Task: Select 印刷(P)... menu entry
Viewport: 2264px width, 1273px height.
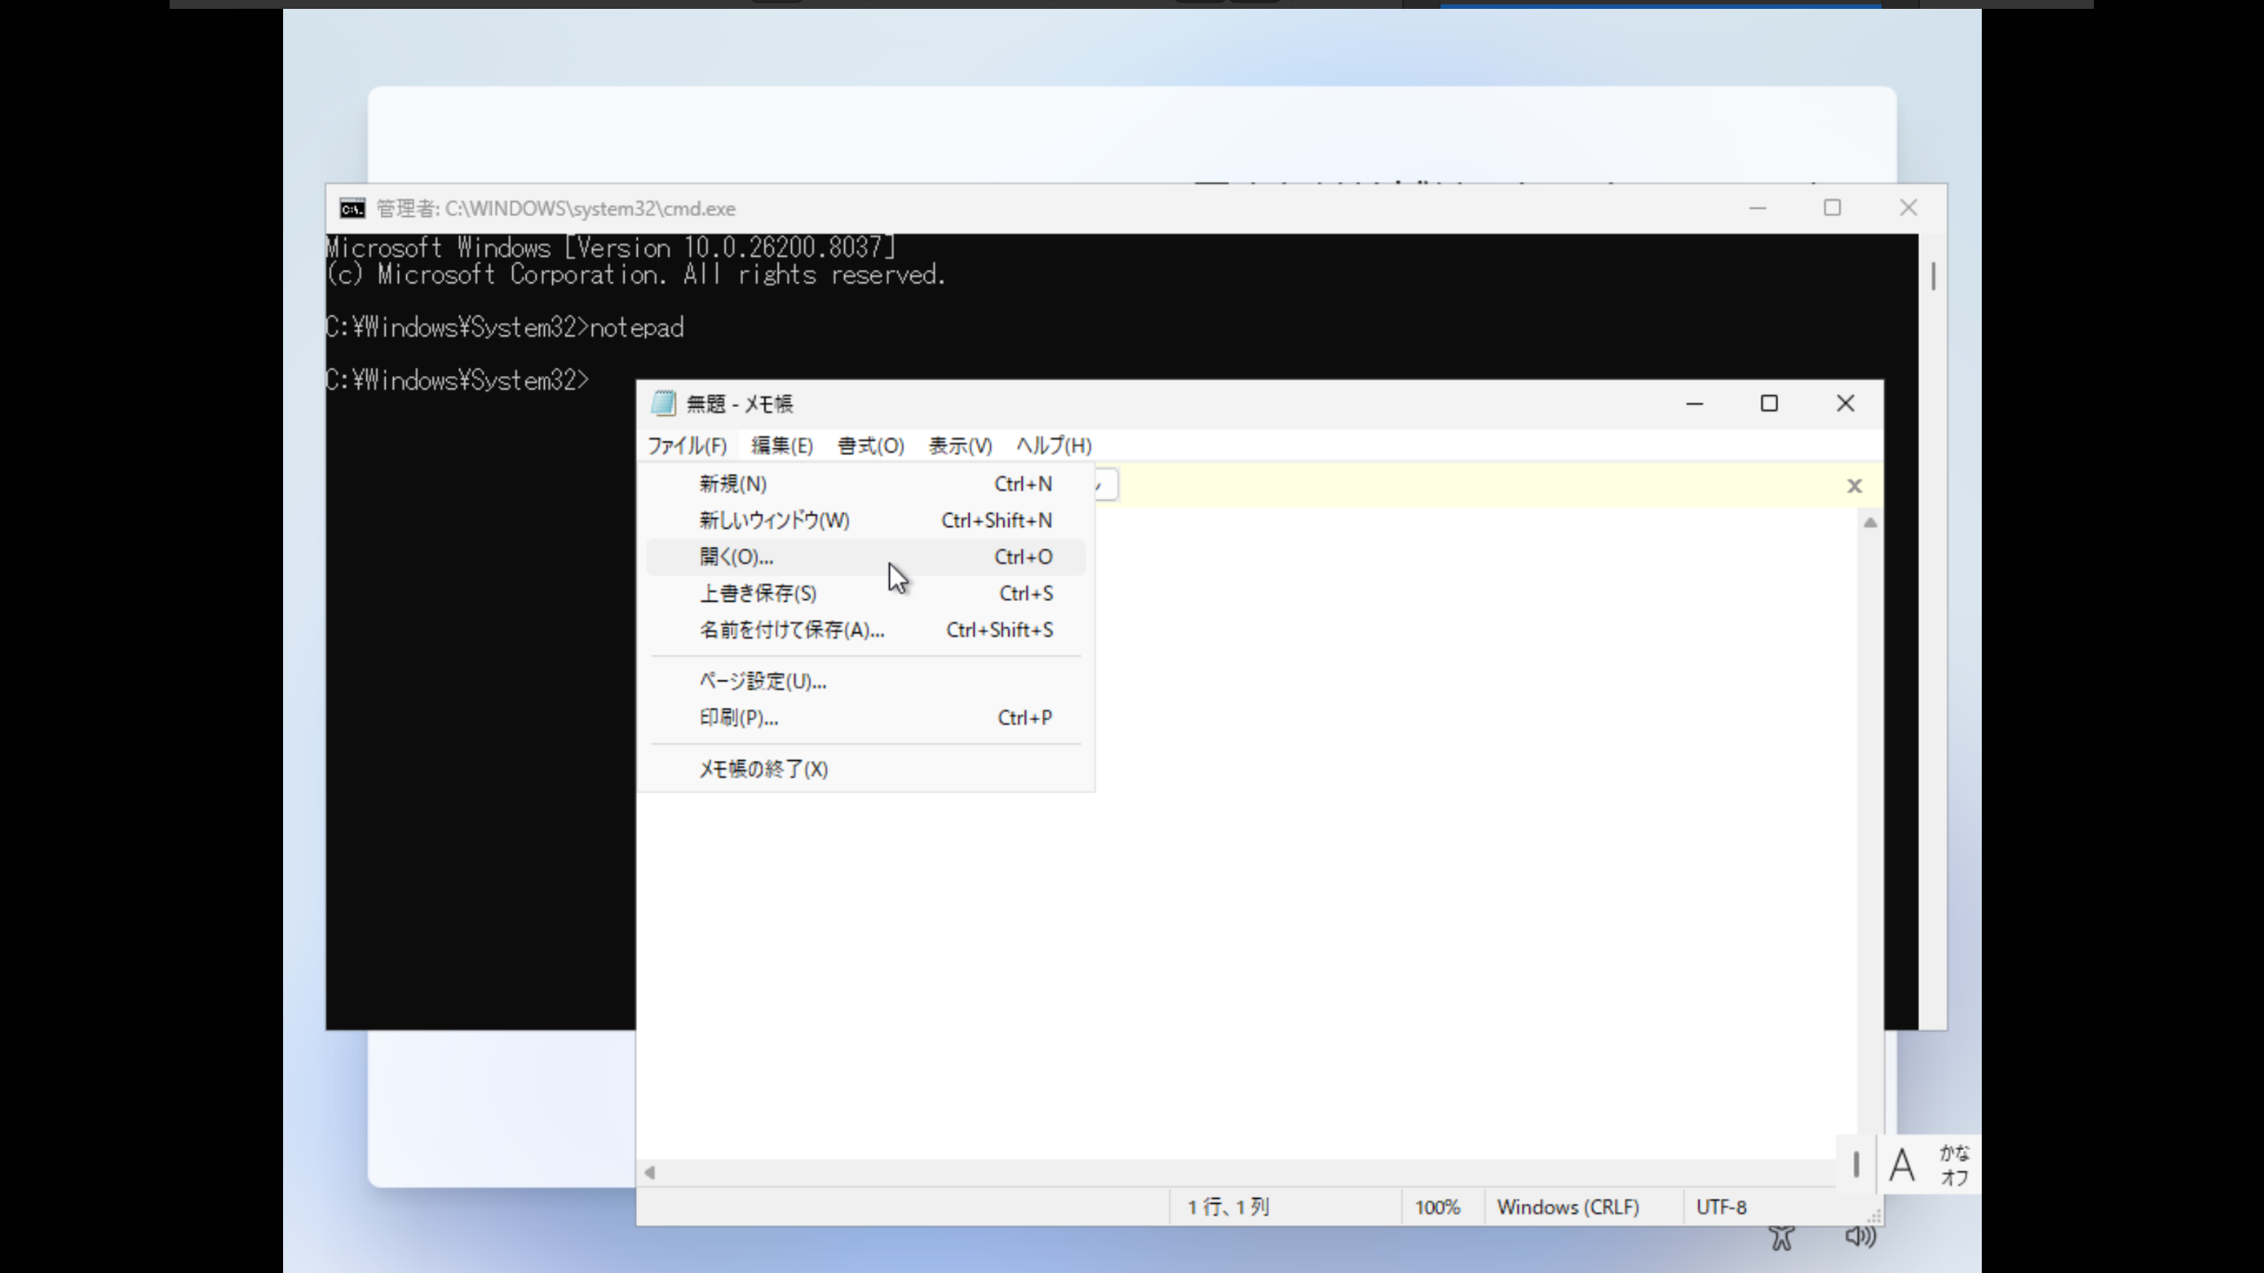Action: pyautogui.click(x=865, y=717)
